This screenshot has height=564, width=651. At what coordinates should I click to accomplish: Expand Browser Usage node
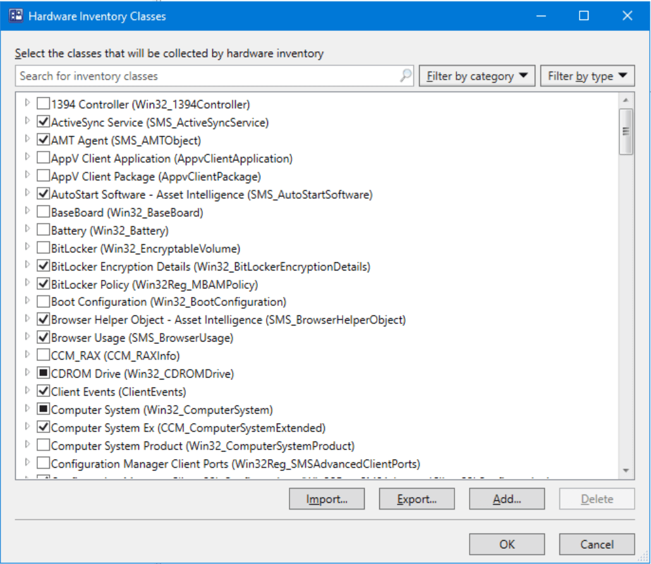coord(27,336)
